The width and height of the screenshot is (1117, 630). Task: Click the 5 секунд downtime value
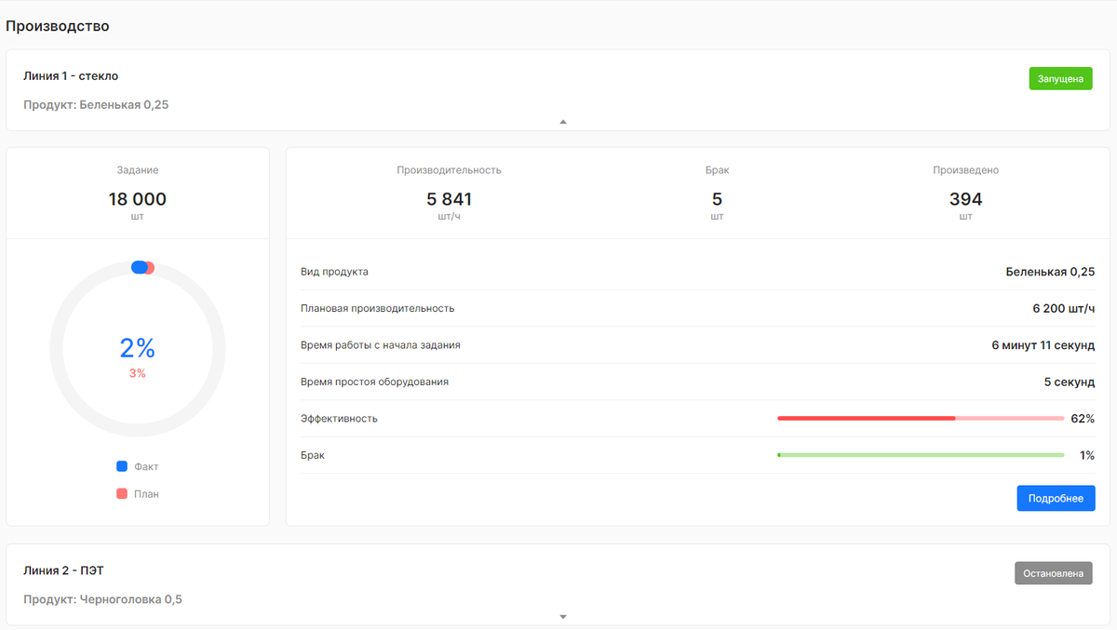[1070, 382]
